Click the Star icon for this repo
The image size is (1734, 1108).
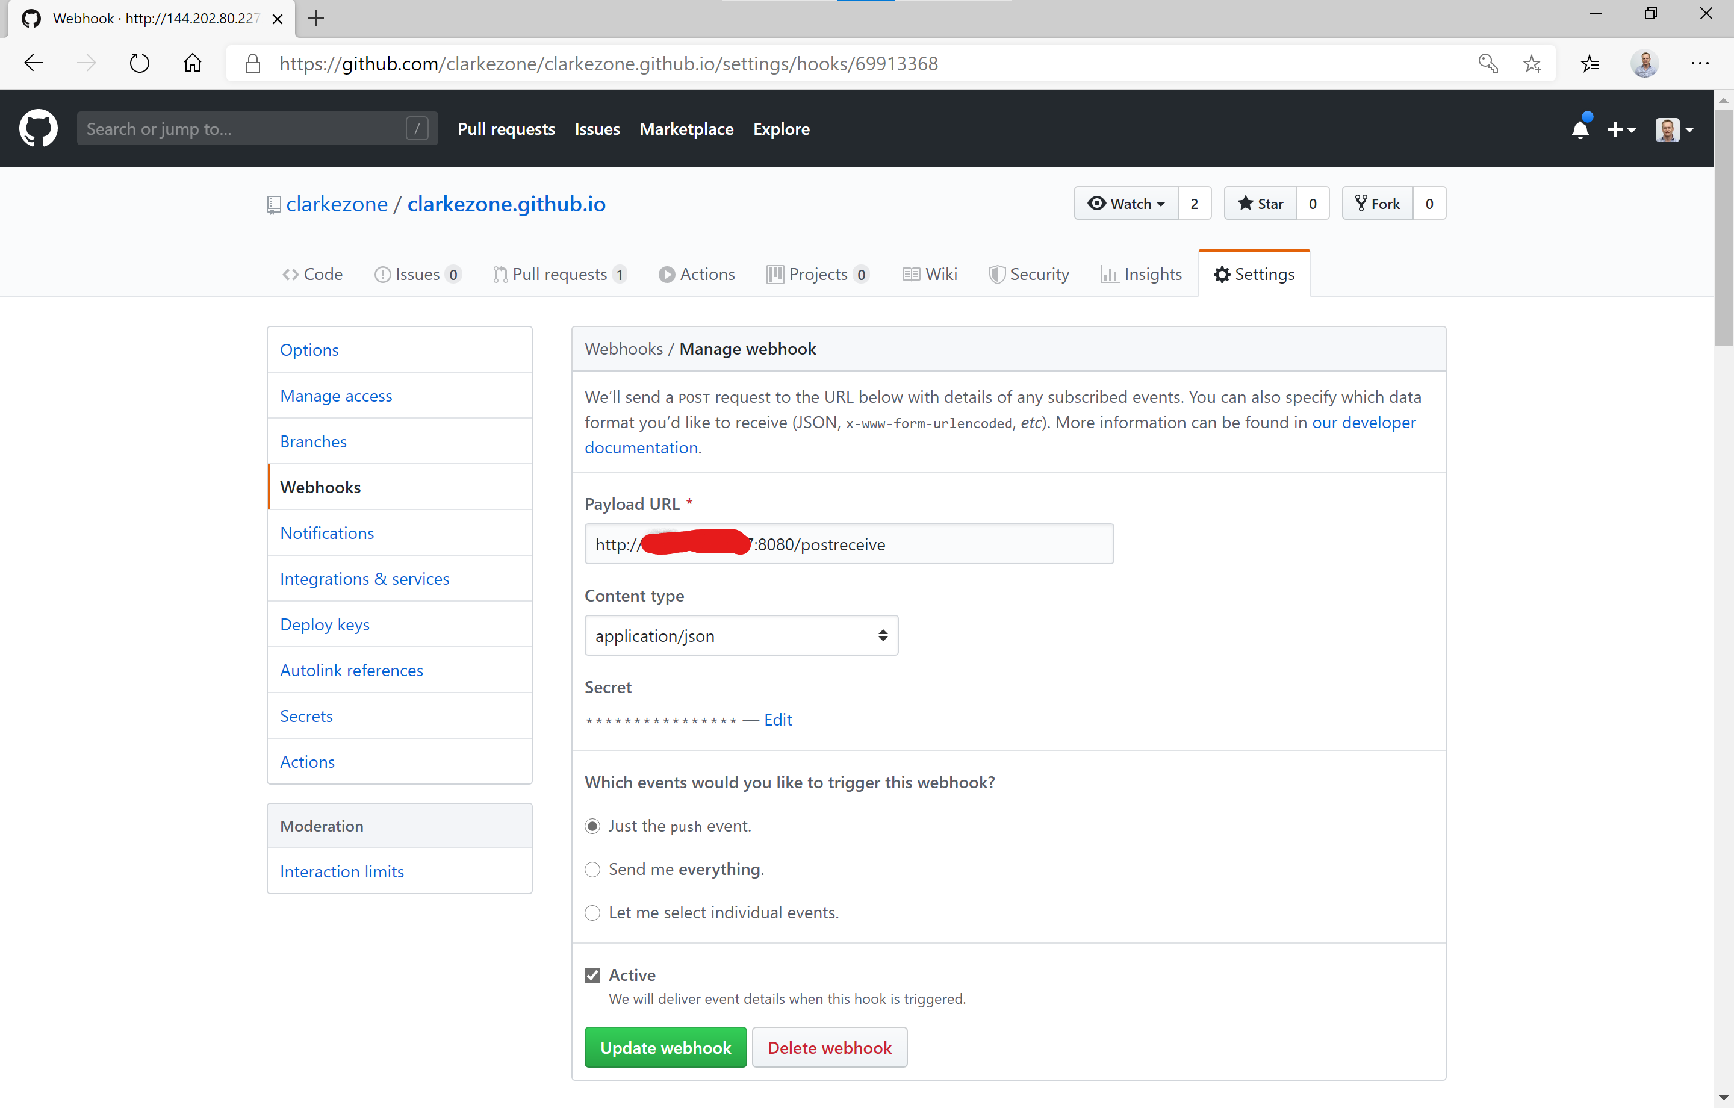tap(1246, 202)
